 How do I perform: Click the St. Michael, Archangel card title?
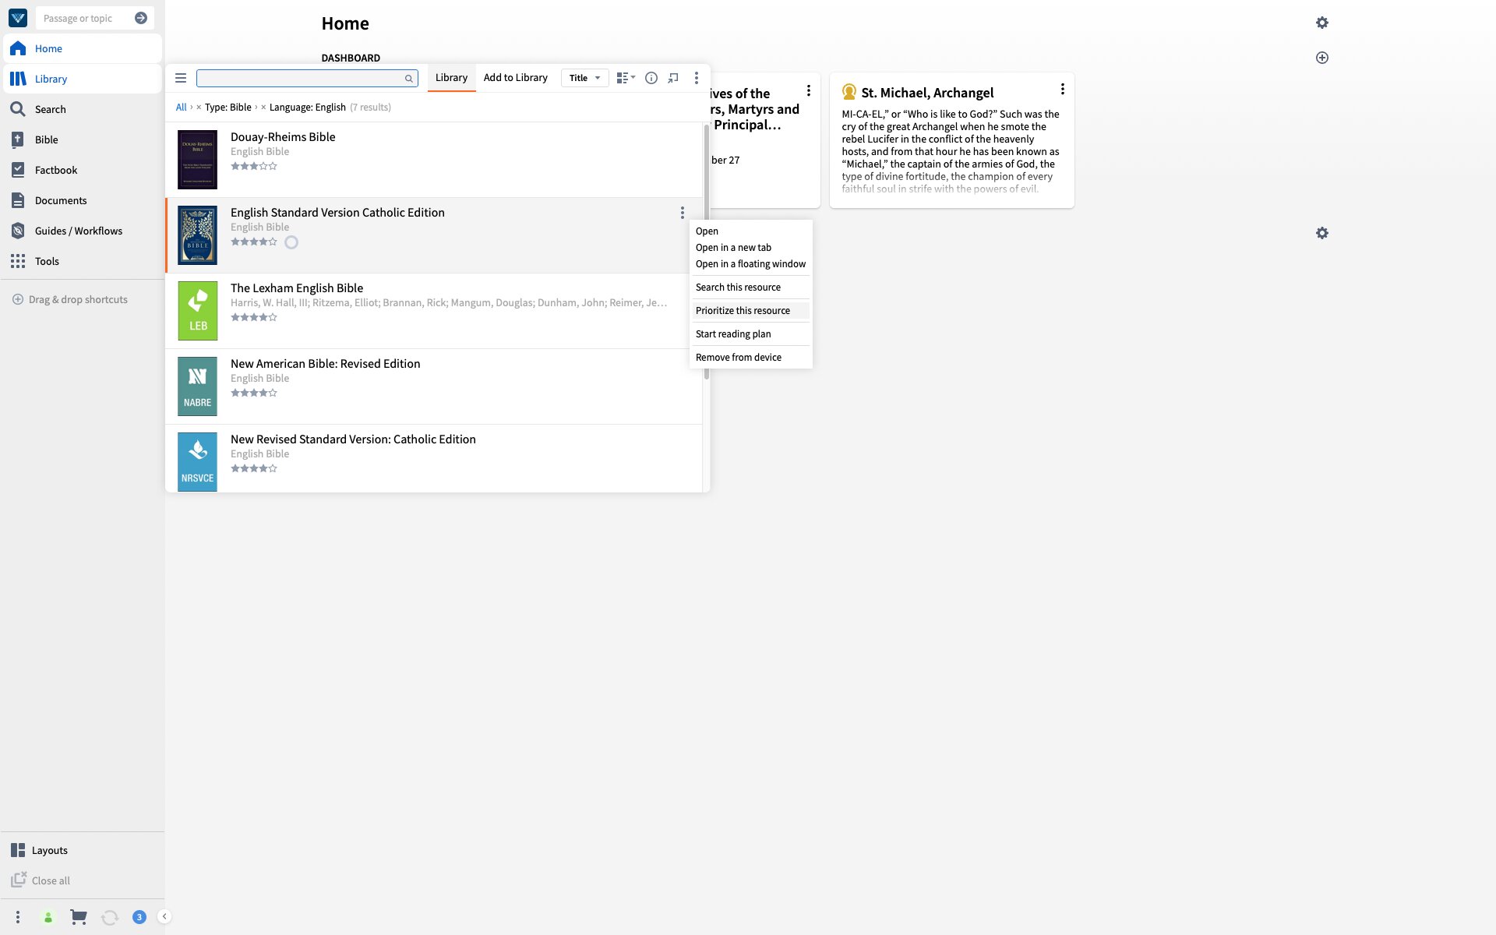(x=927, y=93)
